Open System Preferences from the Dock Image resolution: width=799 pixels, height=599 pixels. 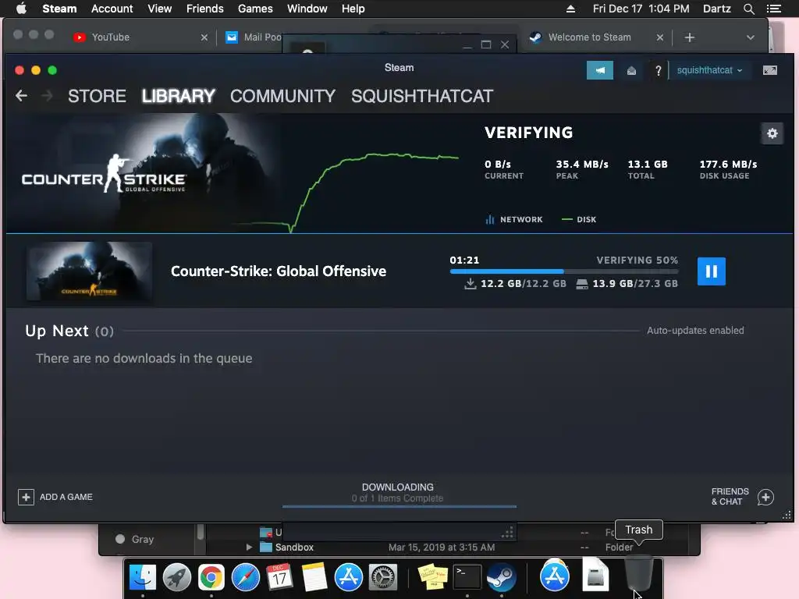[x=382, y=577]
